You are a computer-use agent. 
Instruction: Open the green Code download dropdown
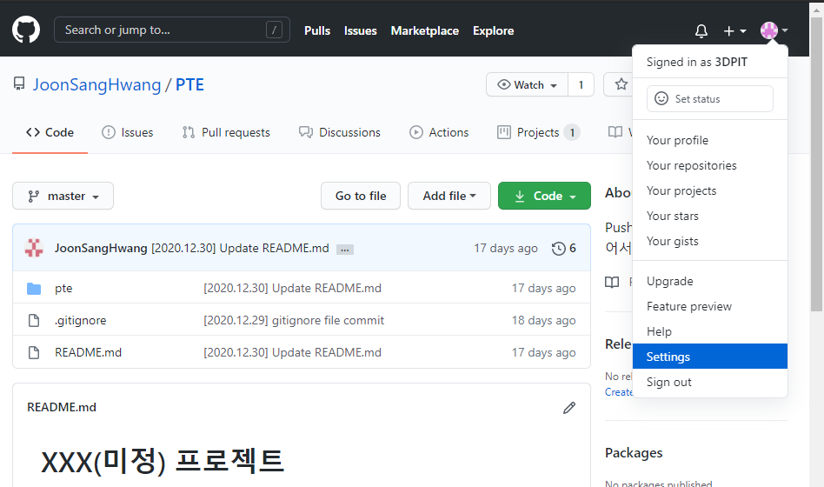544,196
